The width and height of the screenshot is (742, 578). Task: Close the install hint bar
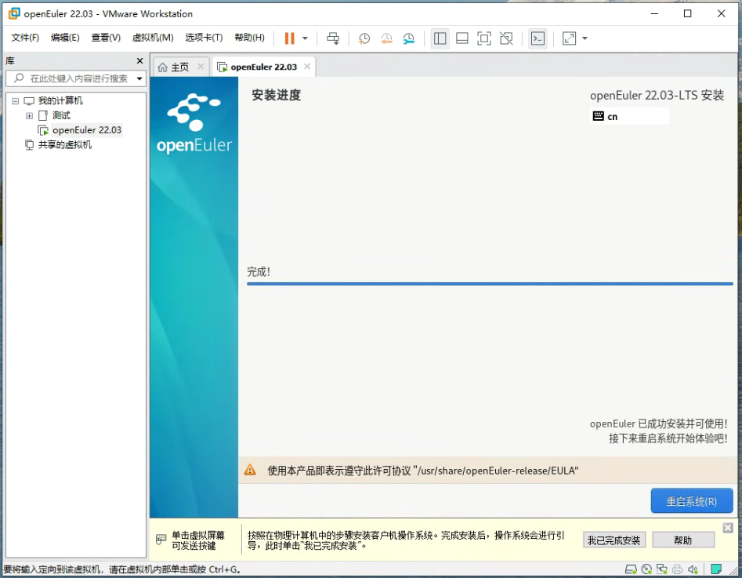728,527
